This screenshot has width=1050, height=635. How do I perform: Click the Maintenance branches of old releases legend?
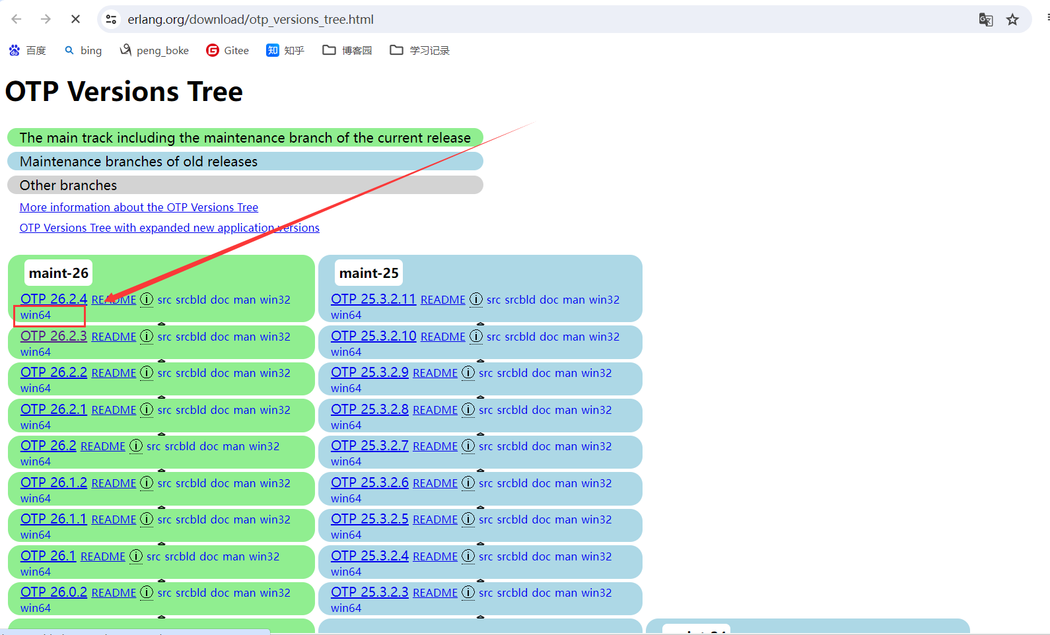coord(245,162)
